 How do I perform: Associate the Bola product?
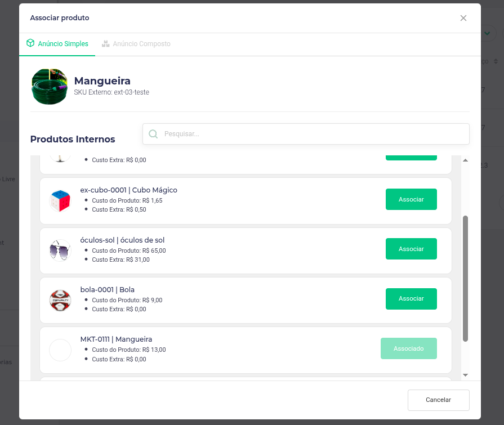click(x=411, y=298)
